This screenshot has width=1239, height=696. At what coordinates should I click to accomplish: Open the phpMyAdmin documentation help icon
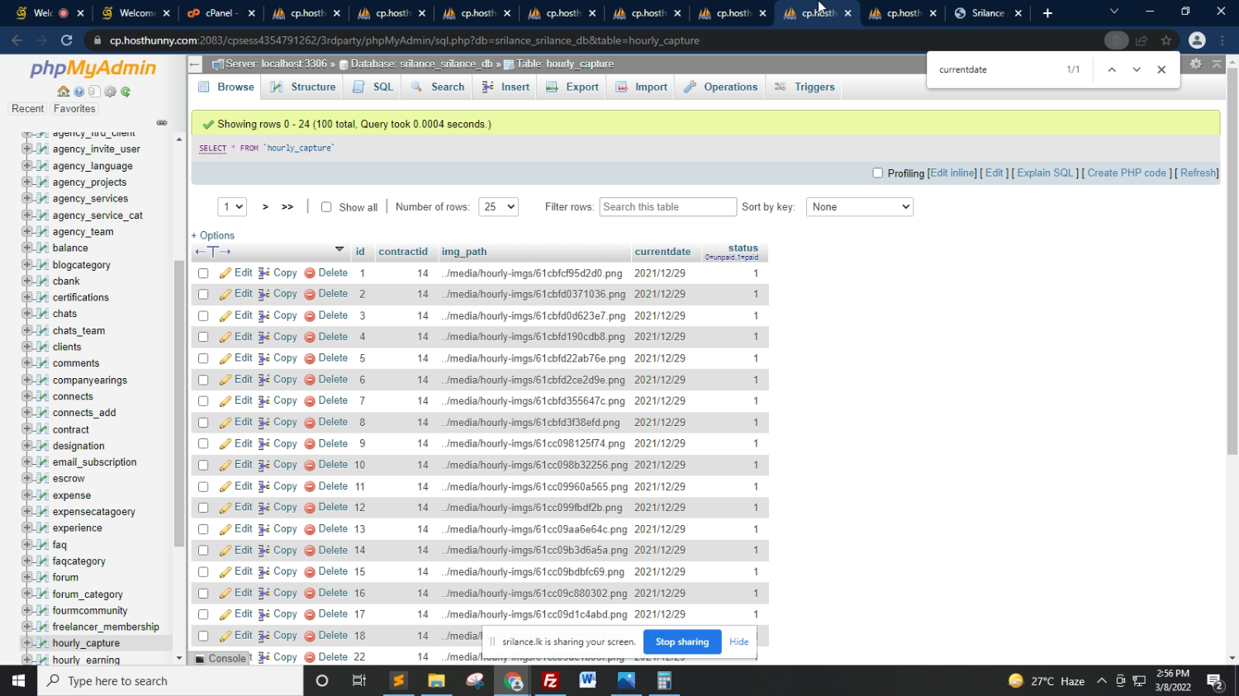click(79, 92)
